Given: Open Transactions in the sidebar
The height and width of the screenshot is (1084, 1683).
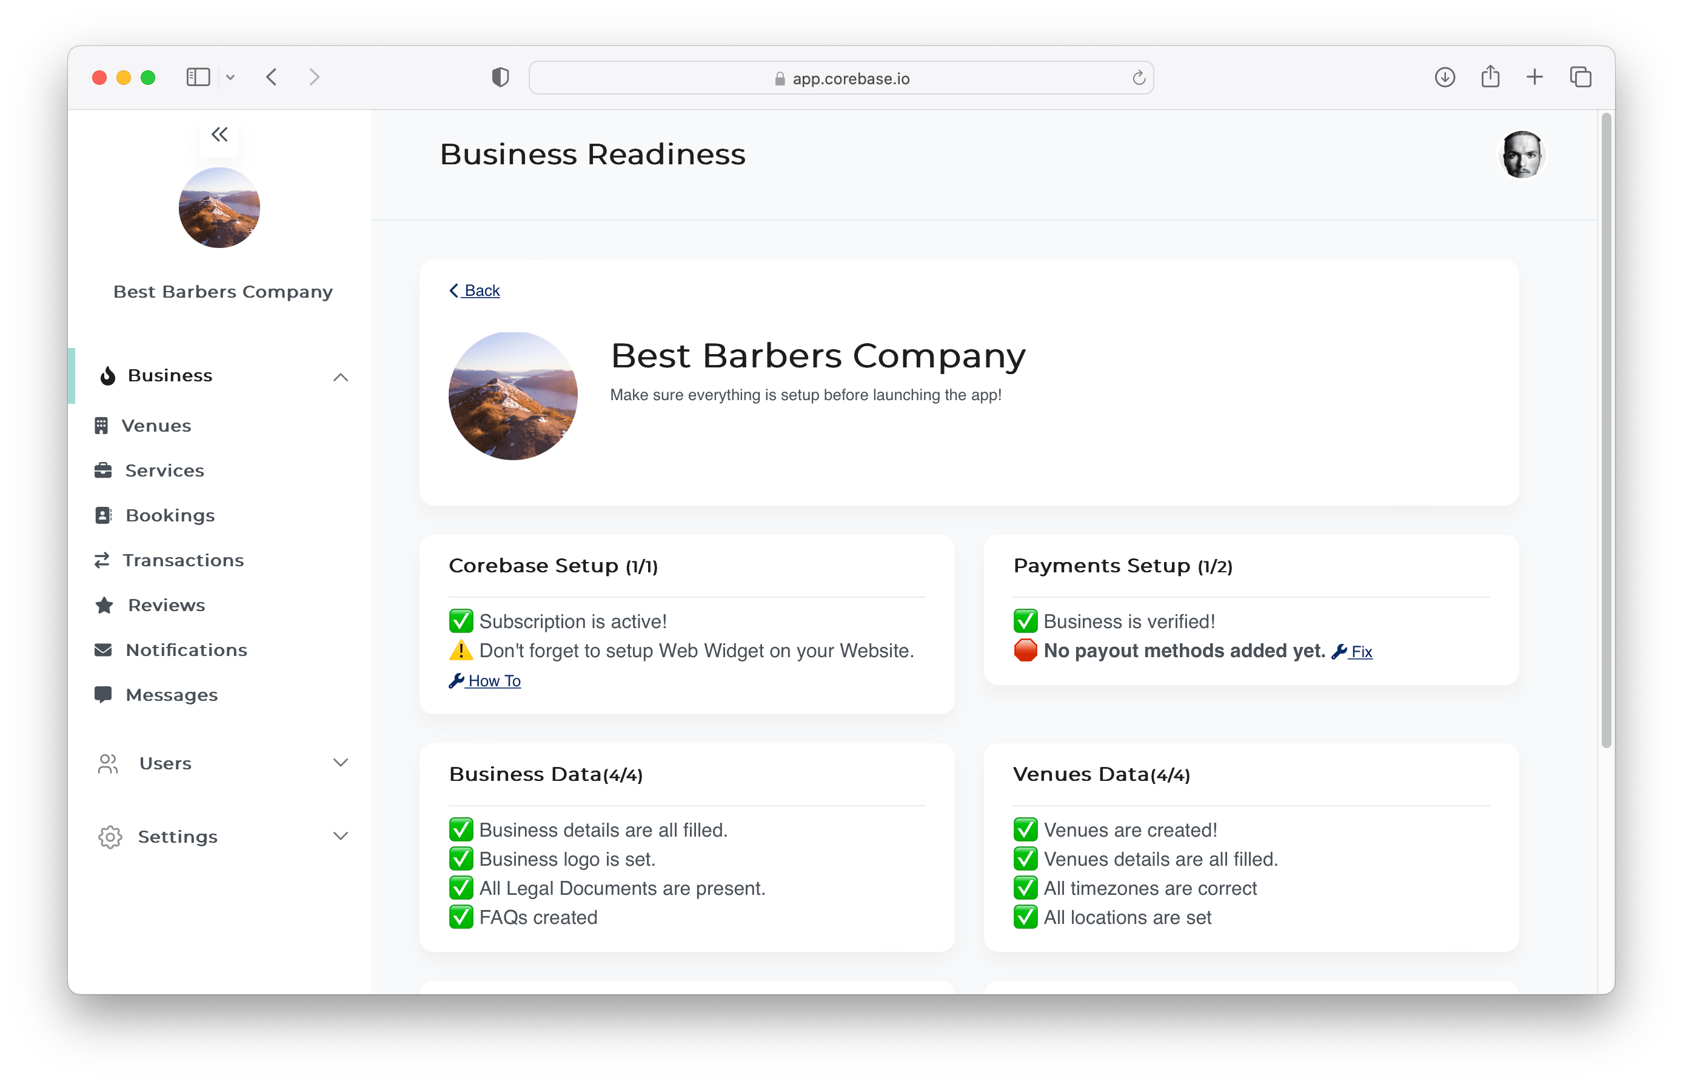Looking at the screenshot, I should coord(183,560).
